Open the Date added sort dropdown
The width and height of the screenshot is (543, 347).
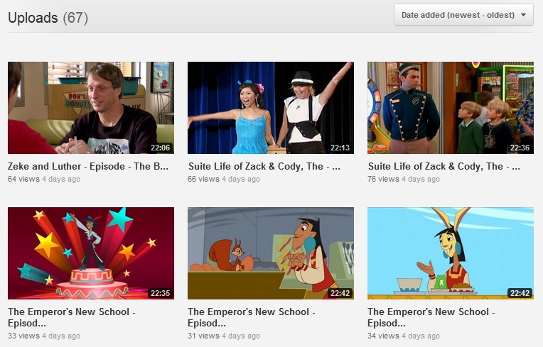463,15
